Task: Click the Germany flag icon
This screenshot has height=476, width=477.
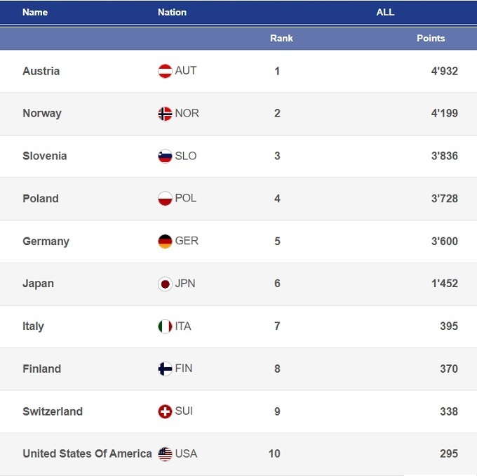Action: (x=165, y=242)
